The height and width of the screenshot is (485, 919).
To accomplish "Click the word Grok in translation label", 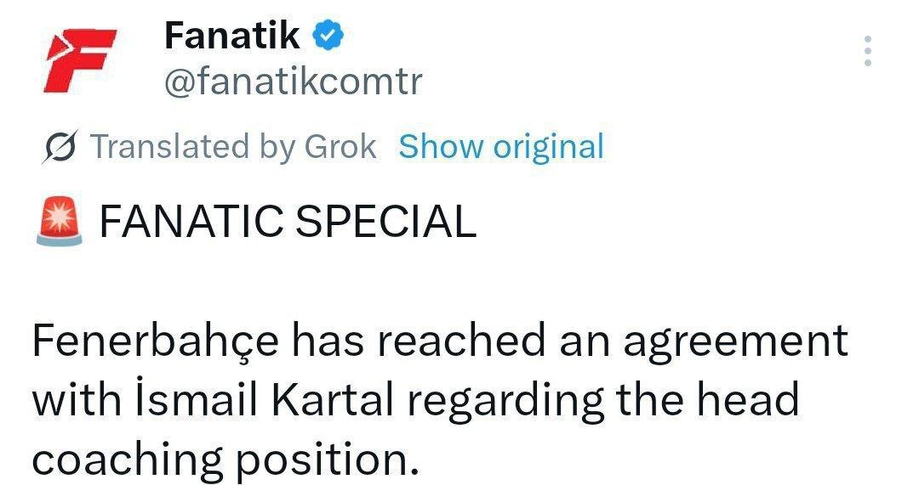I will click(x=340, y=147).
